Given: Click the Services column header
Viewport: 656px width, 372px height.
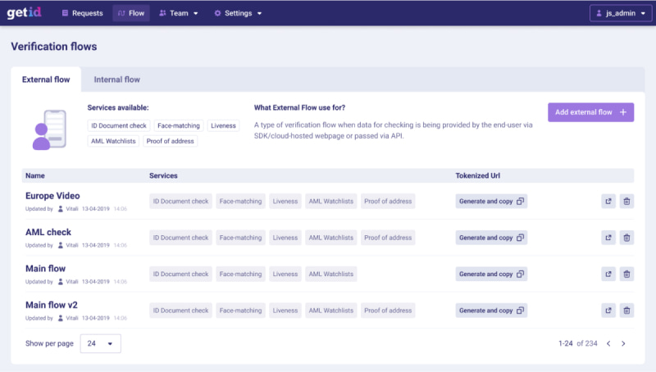Looking at the screenshot, I should coord(163,175).
